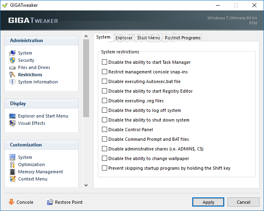Click the Restrictions keys icon

pyautogui.click(x=12, y=75)
